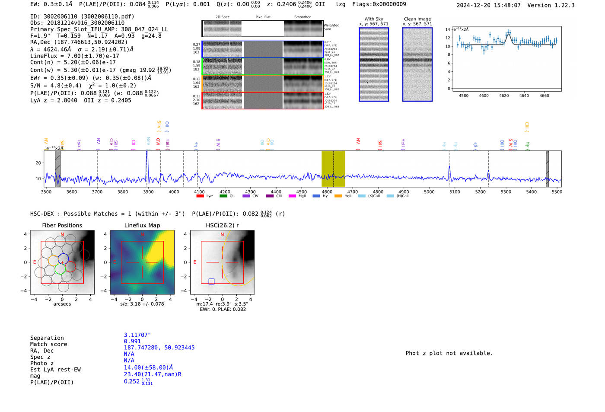605x412 pixels.
Task: Click the Smoothed column header
Action: (x=303, y=17)
